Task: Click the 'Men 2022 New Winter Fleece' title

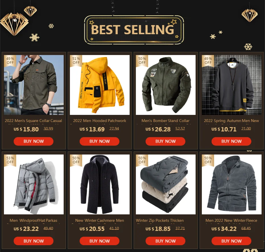Action: pyautogui.click(x=231, y=220)
